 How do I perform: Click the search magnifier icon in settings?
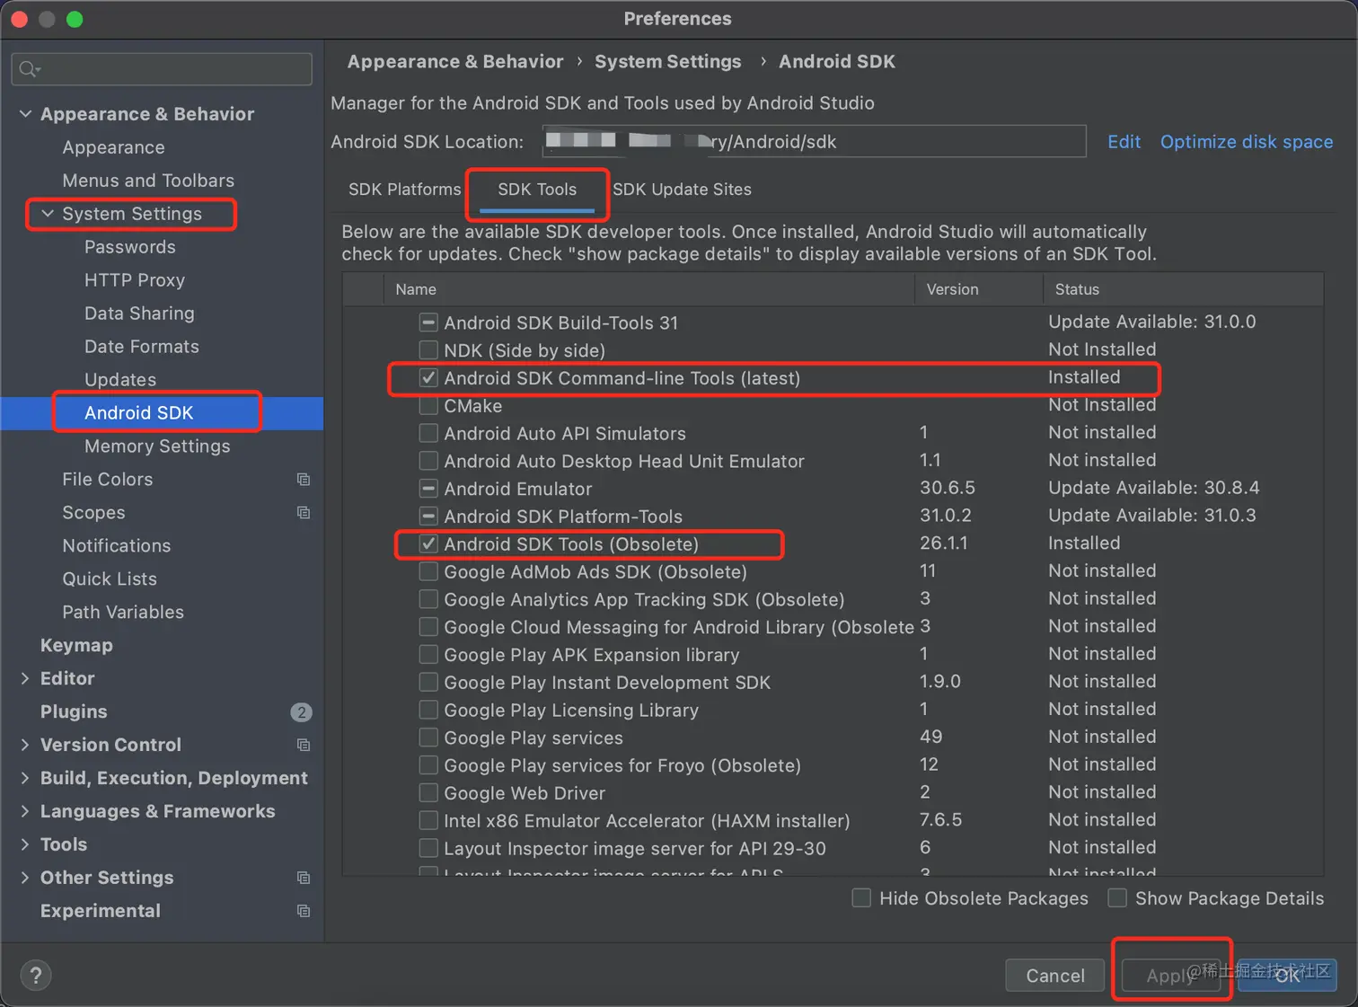[x=29, y=69]
